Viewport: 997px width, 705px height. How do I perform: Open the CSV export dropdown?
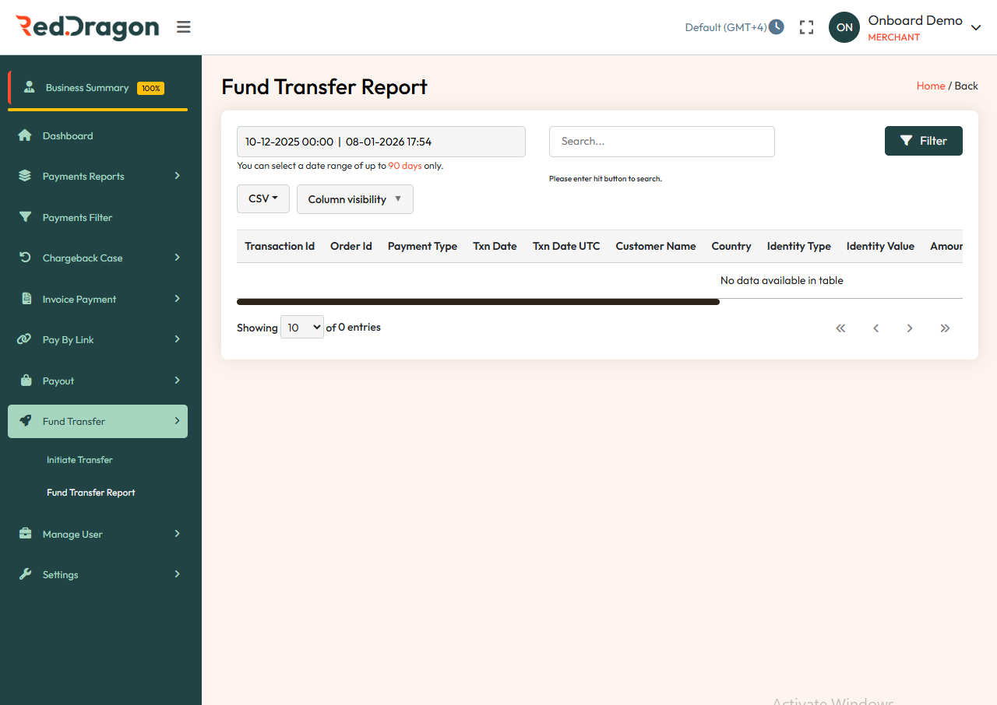262,198
